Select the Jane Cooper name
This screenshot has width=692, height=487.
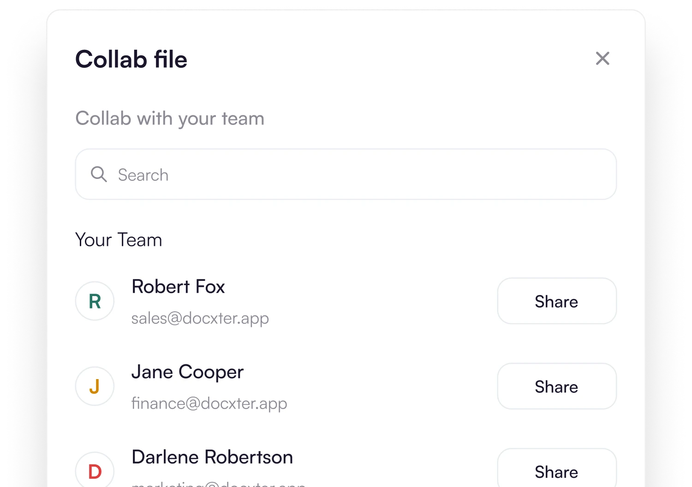(187, 372)
